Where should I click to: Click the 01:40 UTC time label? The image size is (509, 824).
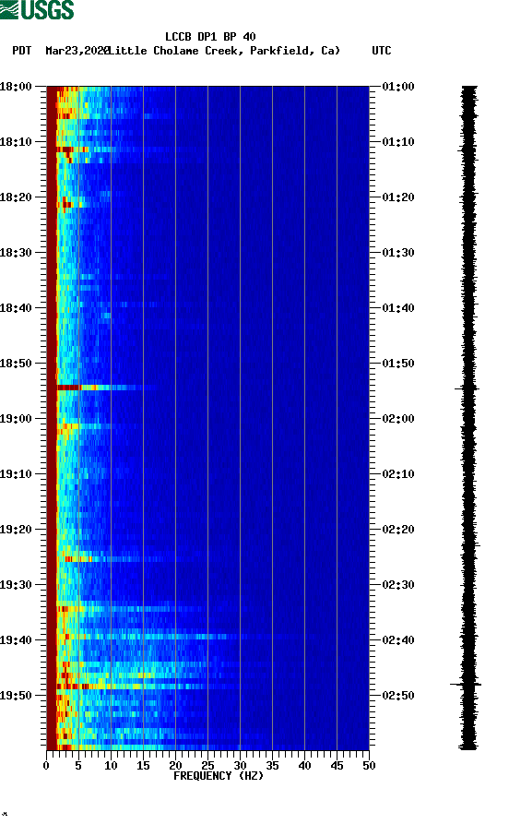tap(398, 308)
